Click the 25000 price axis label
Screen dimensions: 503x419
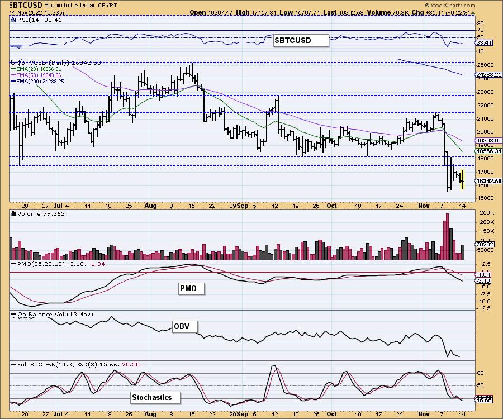[485, 65]
